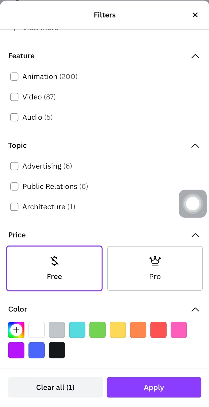Select the black color swatch
Viewport: 209px width, 407px height.
click(57, 350)
